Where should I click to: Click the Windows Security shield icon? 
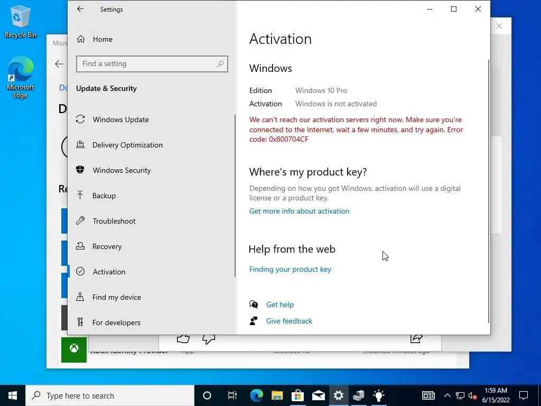coord(80,170)
